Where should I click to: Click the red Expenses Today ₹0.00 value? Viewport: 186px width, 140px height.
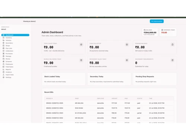(164, 32)
